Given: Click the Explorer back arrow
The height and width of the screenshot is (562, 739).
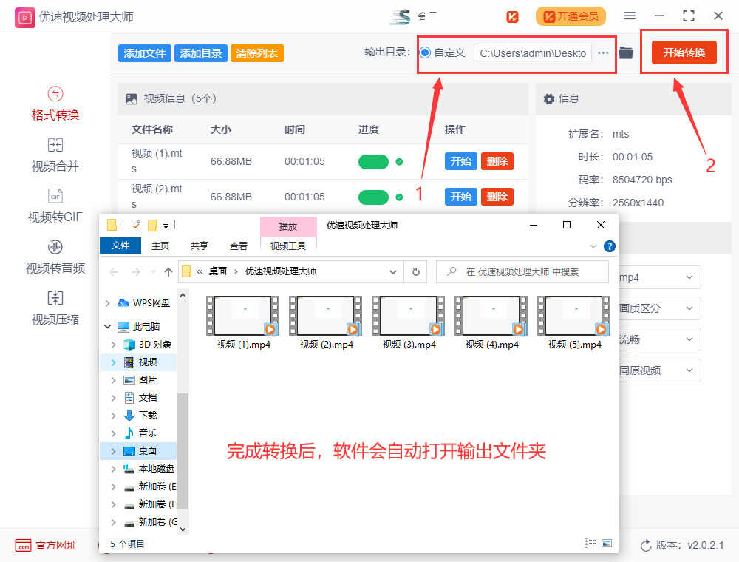Looking at the screenshot, I should 114,271.
